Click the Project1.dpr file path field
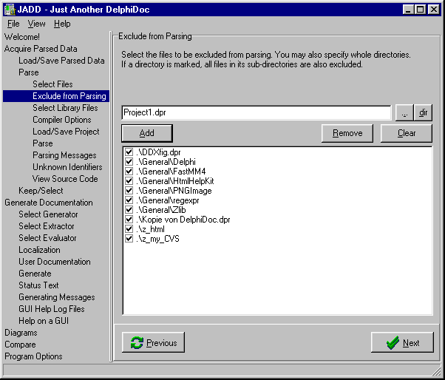The width and height of the screenshot is (445, 380). (x=256, y=112)
